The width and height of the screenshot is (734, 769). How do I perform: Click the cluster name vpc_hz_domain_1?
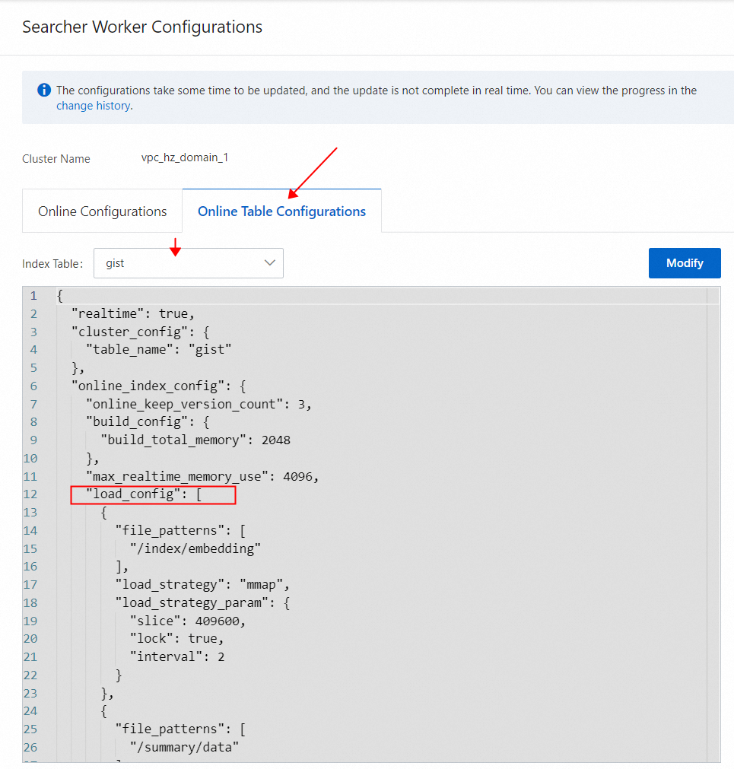click(x=185, y=157)
